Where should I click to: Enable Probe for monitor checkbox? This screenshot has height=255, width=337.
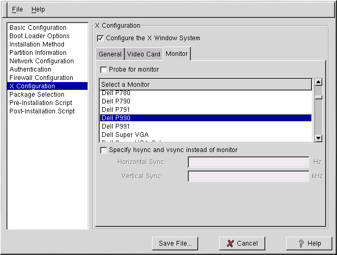point(103,69)
